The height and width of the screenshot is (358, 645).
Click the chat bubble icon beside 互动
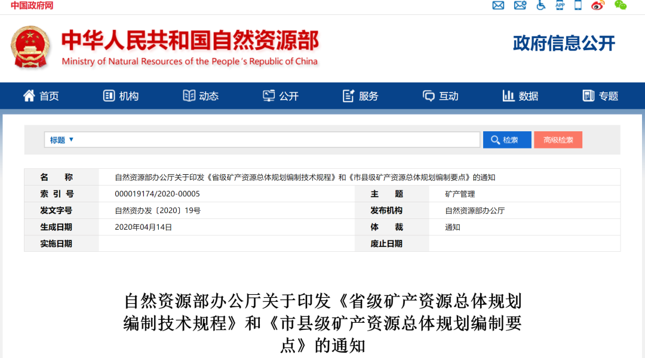(x=428, y=96)
